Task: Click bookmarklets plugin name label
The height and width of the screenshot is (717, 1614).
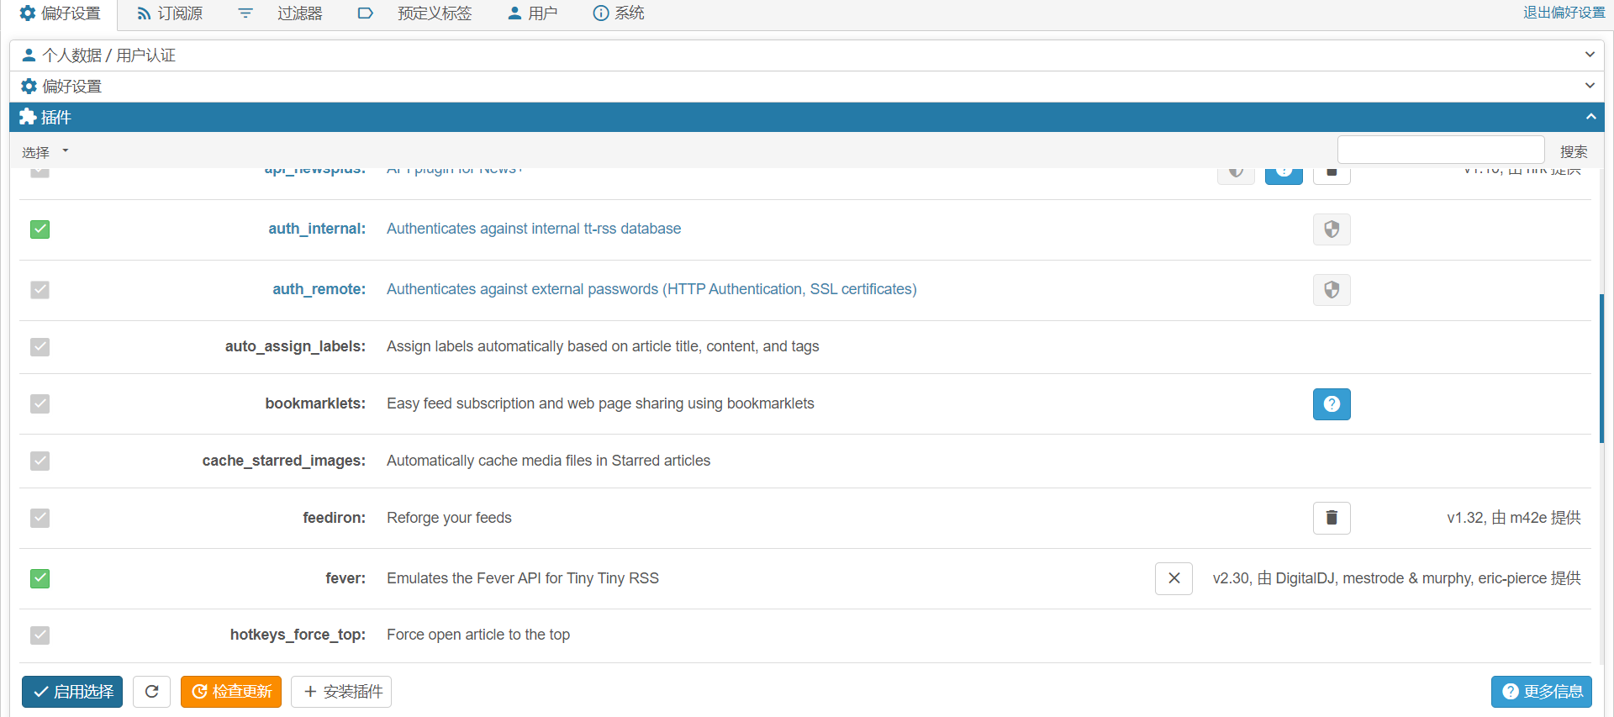Action: coord(315,403)
